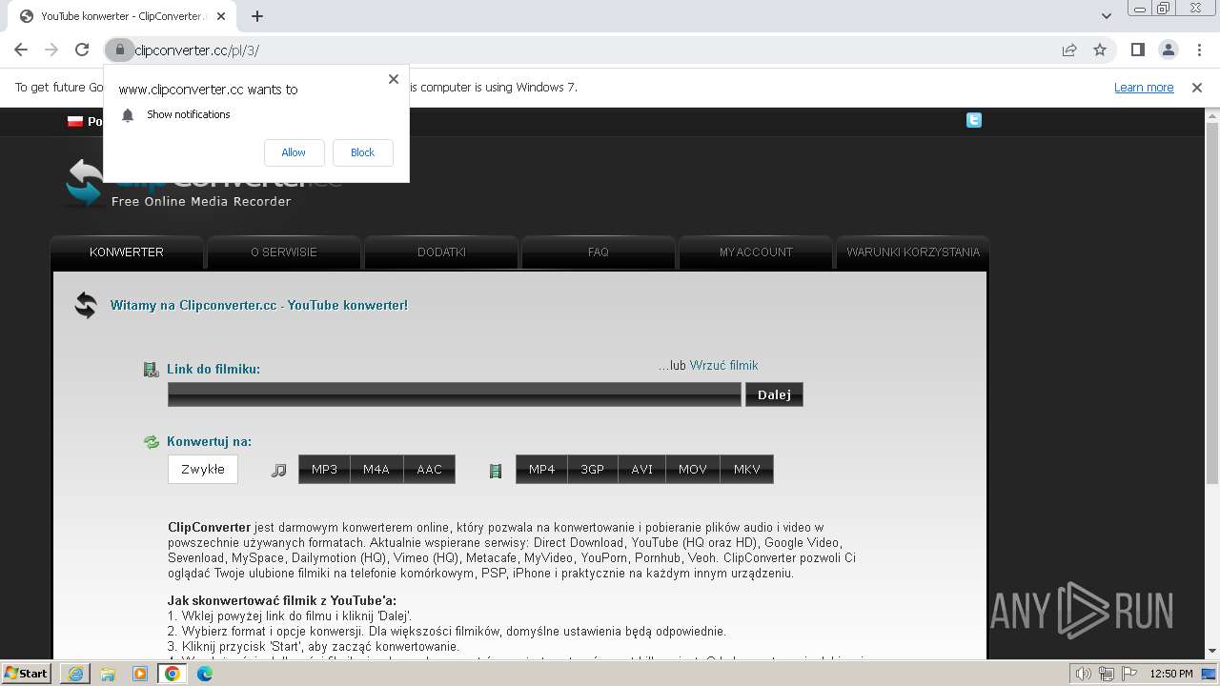Open the Learn more link in the info bar
1220x686 pixels.
click(x=1144, y=88)
